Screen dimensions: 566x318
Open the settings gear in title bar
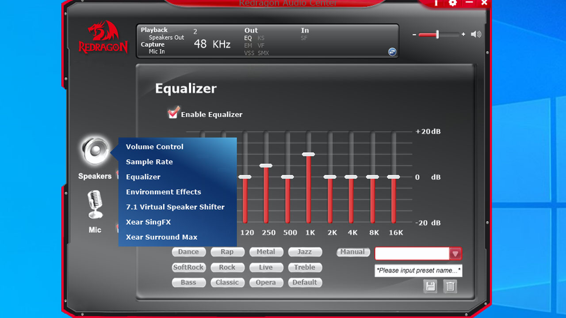(452, 3)
